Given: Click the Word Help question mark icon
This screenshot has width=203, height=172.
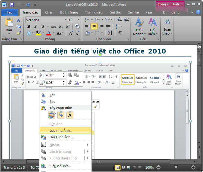Looking at the screenshot, I should (198, 12).
